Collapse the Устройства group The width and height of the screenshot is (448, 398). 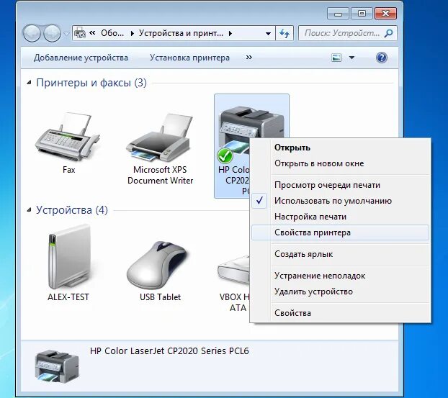click(29, 210)
